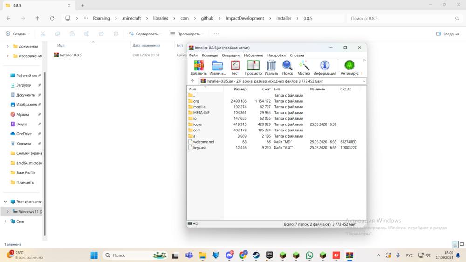
Task: Open the Поиск (Find) magnifier tool in WinRAR
Action: pos(288,68)
